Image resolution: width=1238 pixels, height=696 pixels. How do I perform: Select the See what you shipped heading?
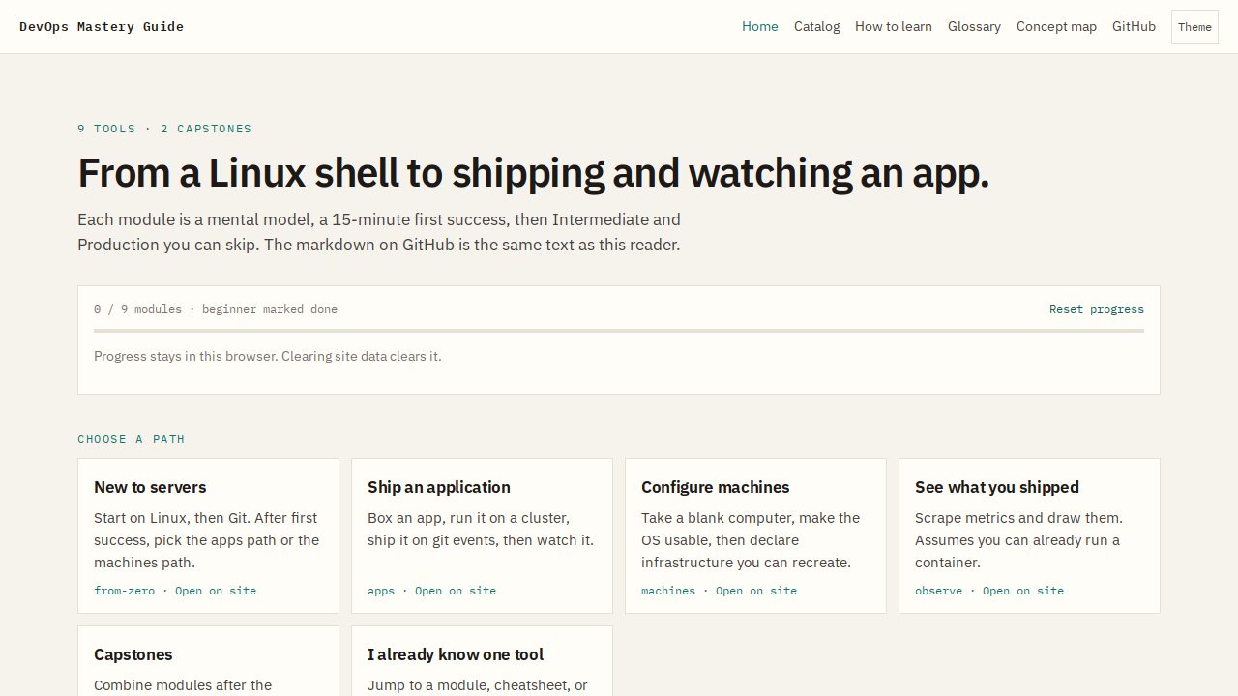(x=997, y=487)
